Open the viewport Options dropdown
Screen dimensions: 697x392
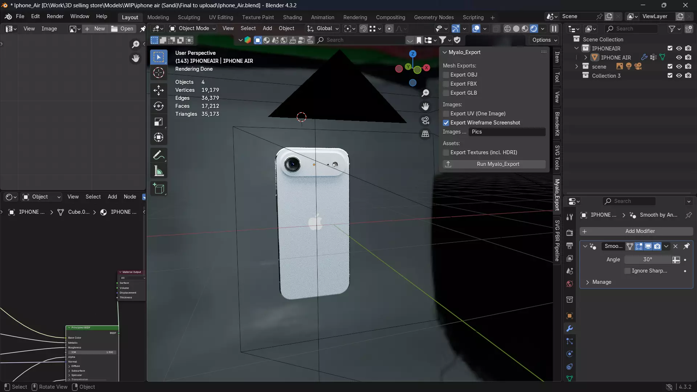point(545,40)
